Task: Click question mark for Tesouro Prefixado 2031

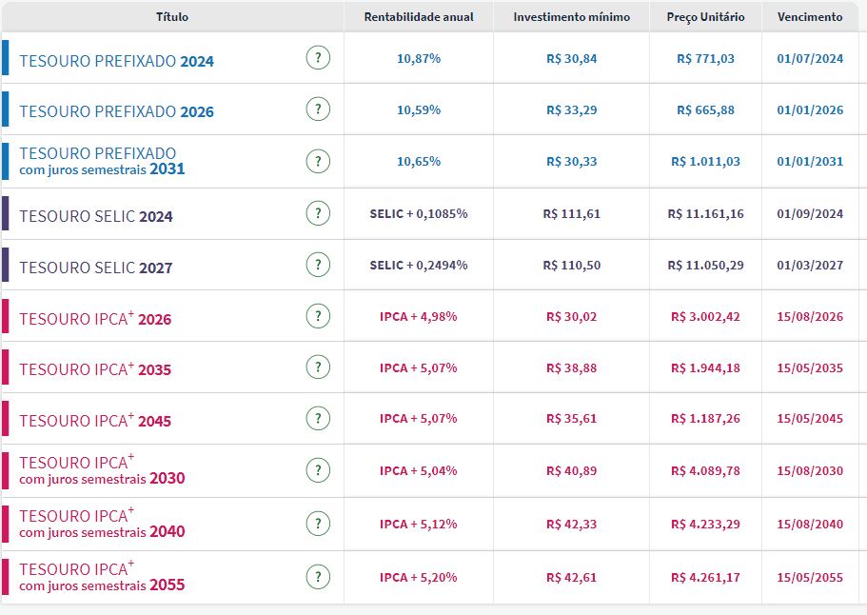Action: coord(318,161)
